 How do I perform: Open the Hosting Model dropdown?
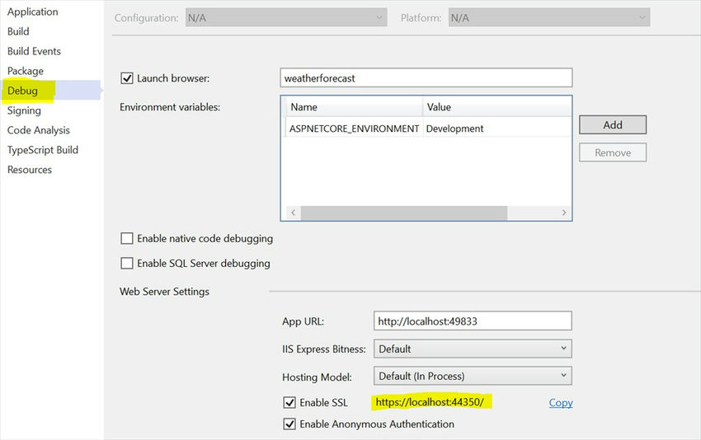[473, 376]
